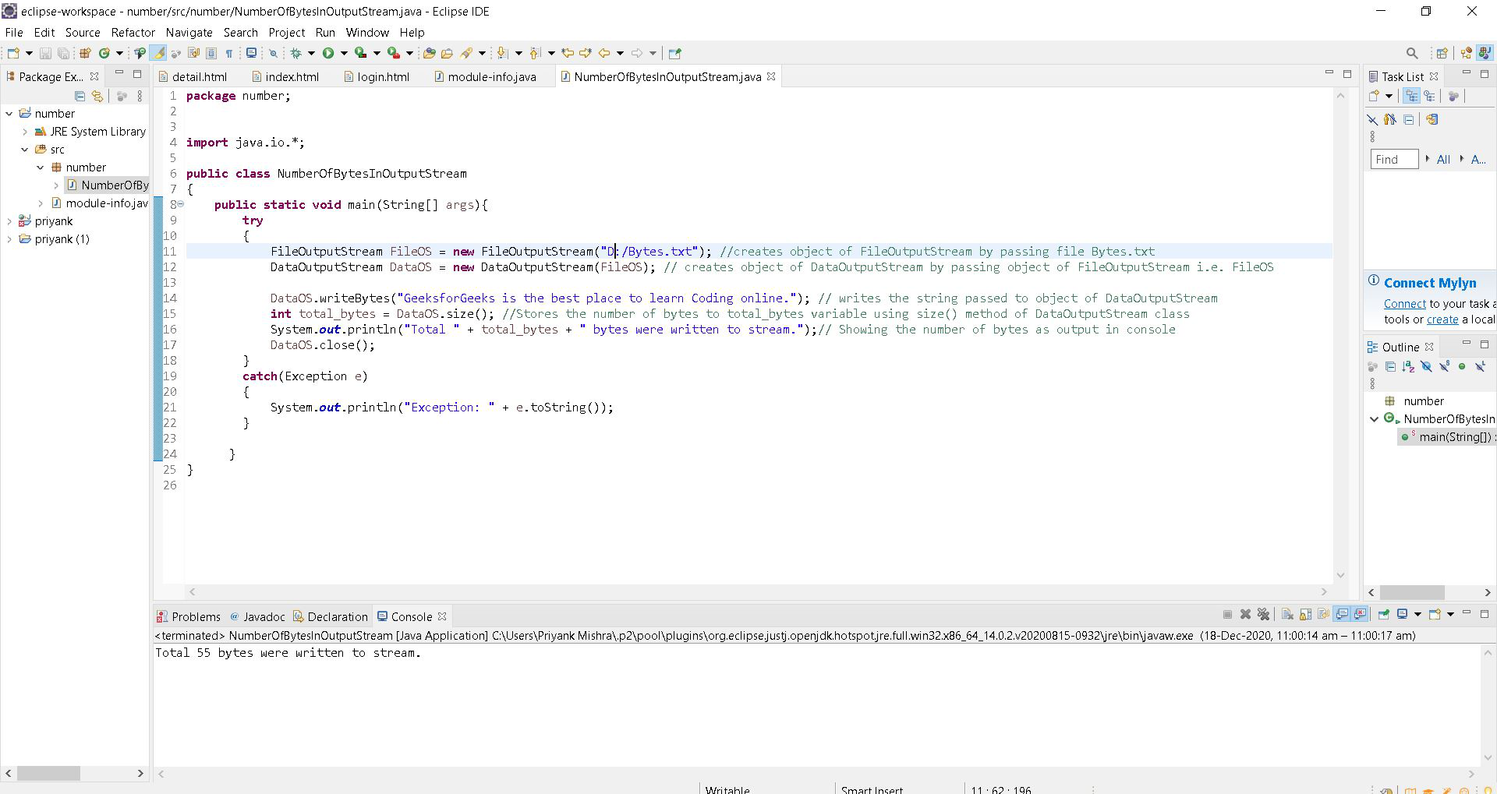1497x794 pixels.
Task: Open the Run button dropdown arrow
Action: 344,53
